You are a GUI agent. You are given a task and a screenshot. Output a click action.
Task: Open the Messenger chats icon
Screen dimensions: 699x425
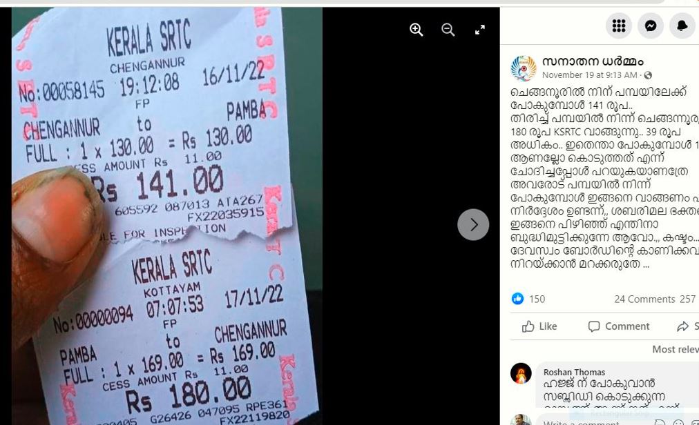tap(651, 26)
